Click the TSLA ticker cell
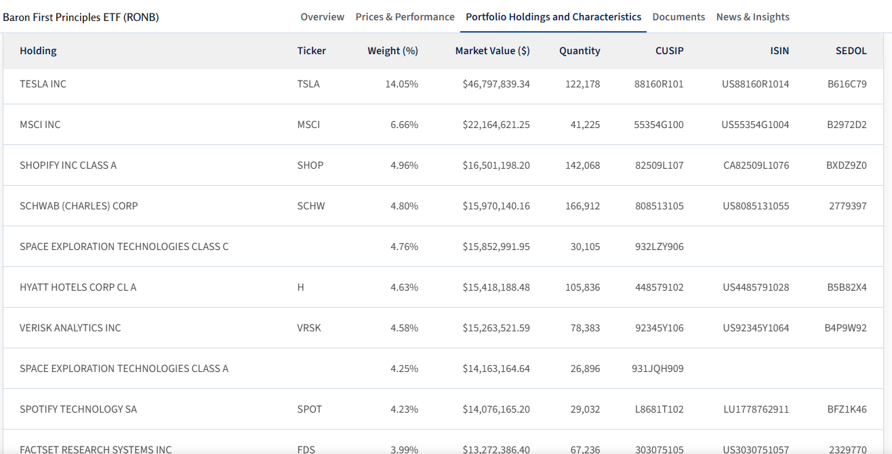The width and height of the screenshot is (892, 454). click(308, 84)
